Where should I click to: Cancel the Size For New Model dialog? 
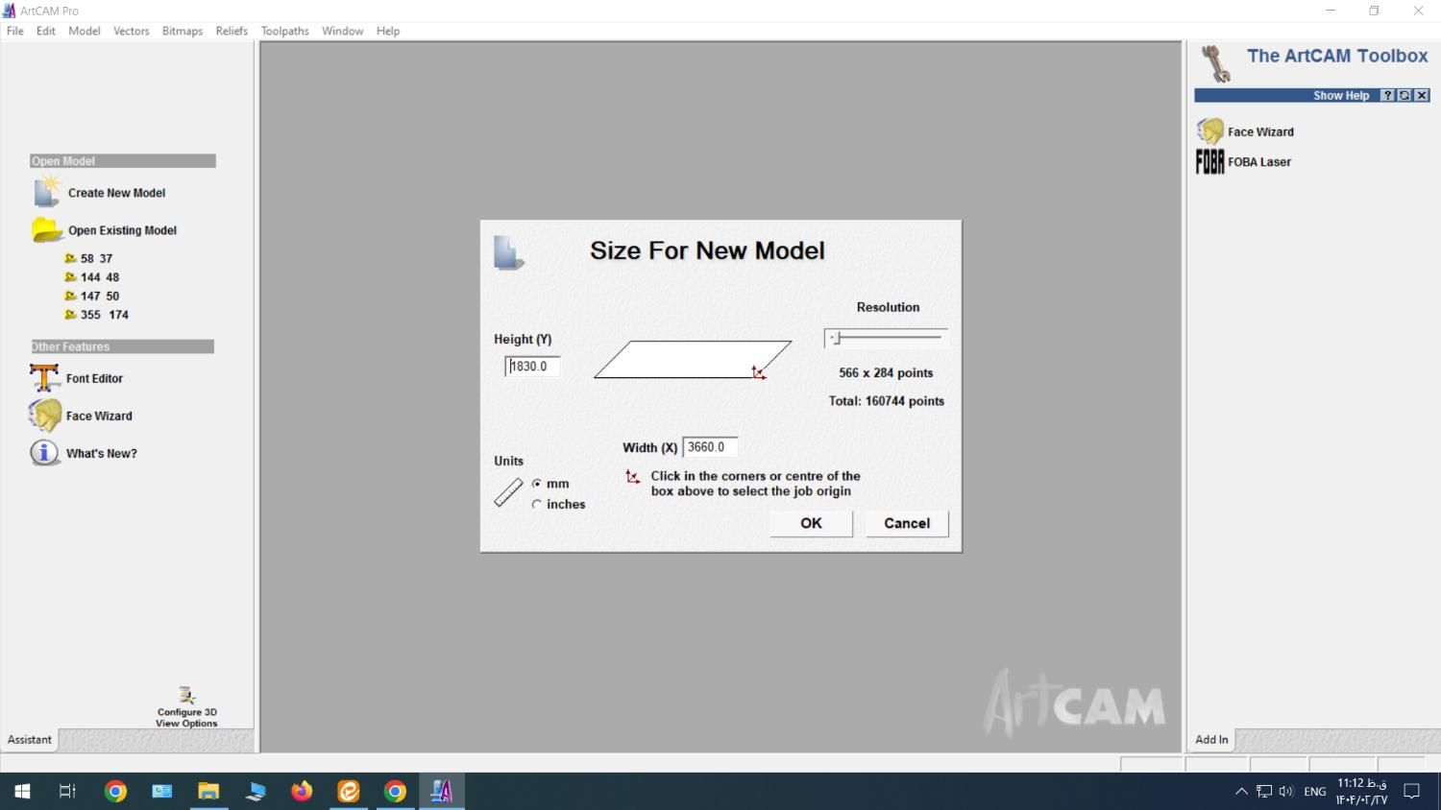[x=907, y=523]
